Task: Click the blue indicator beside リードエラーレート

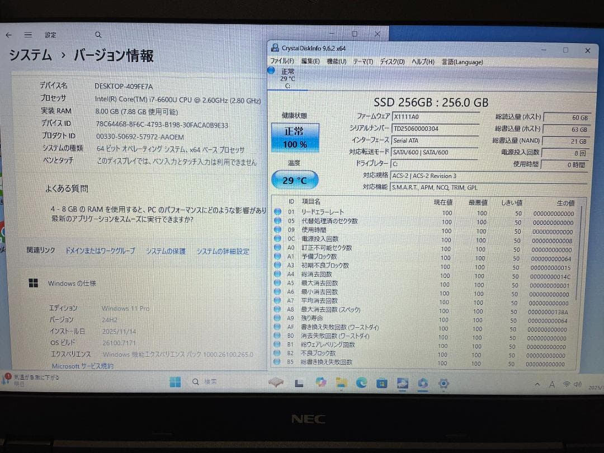Action: 278,212
